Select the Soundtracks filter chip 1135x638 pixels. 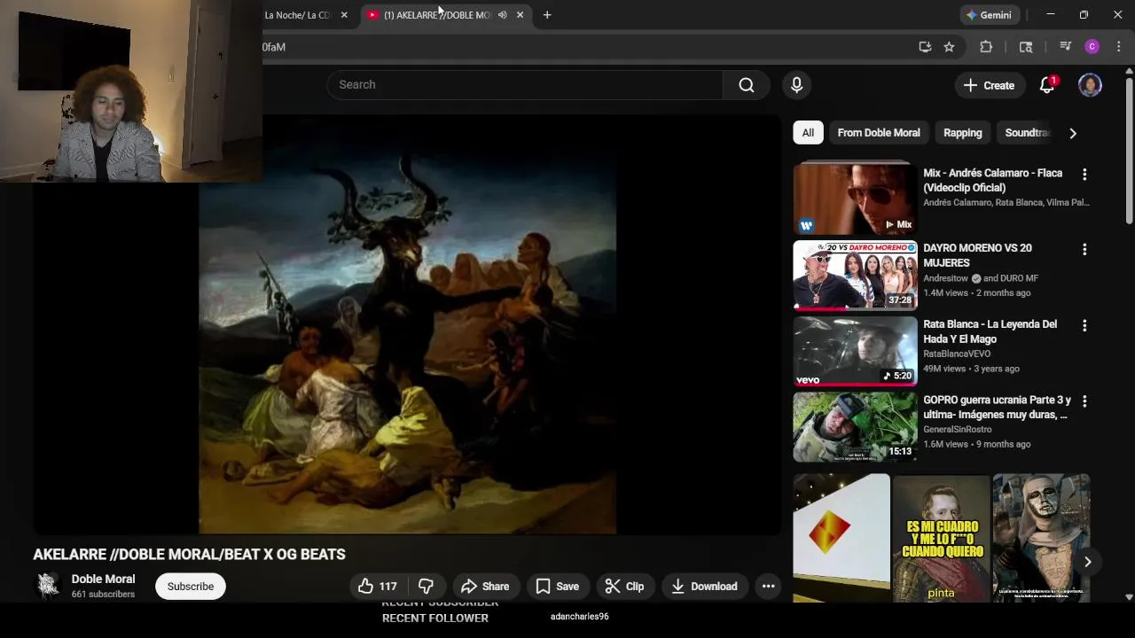[1027, 133]
